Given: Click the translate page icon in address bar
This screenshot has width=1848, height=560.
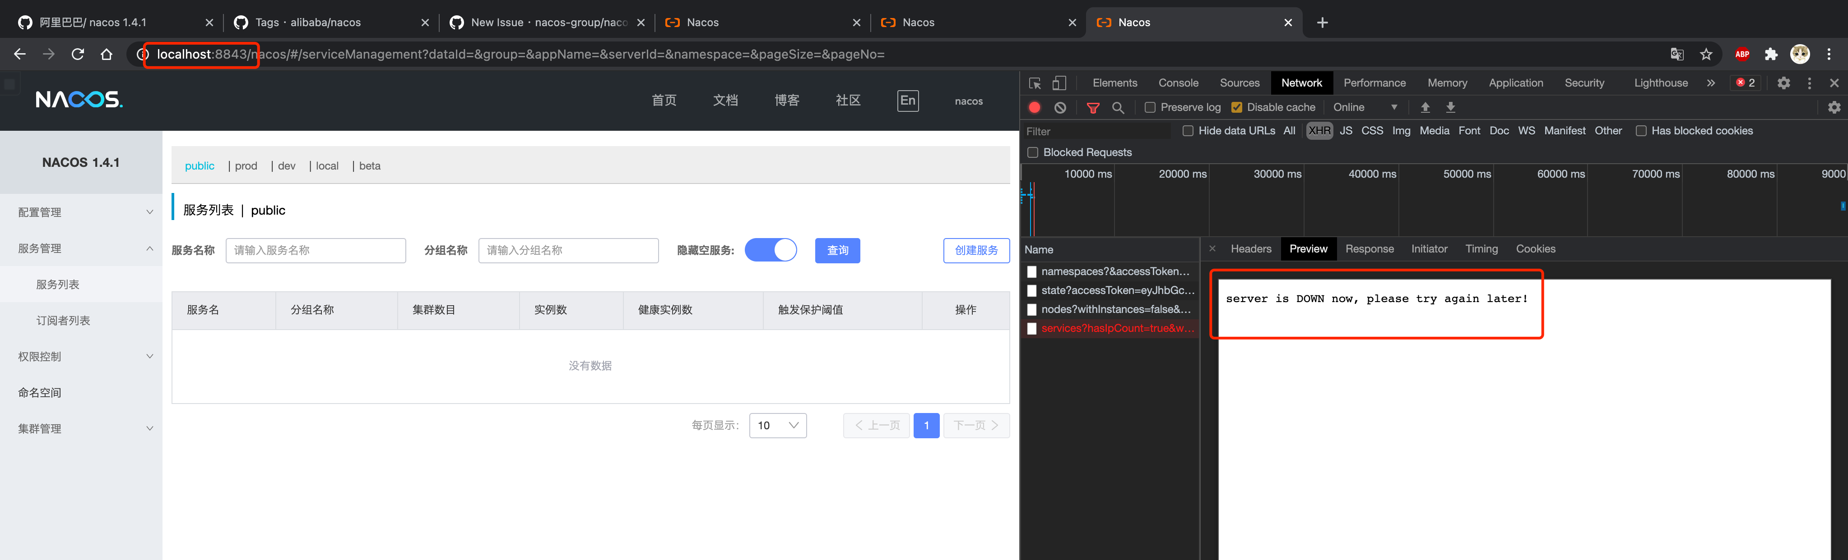Looking at the screenshot, I should click(1677, 54).
